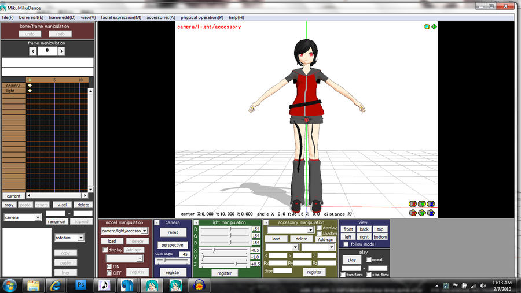Go to the next frame arrow
521x293 pixels.
click(x=61, y=51)
